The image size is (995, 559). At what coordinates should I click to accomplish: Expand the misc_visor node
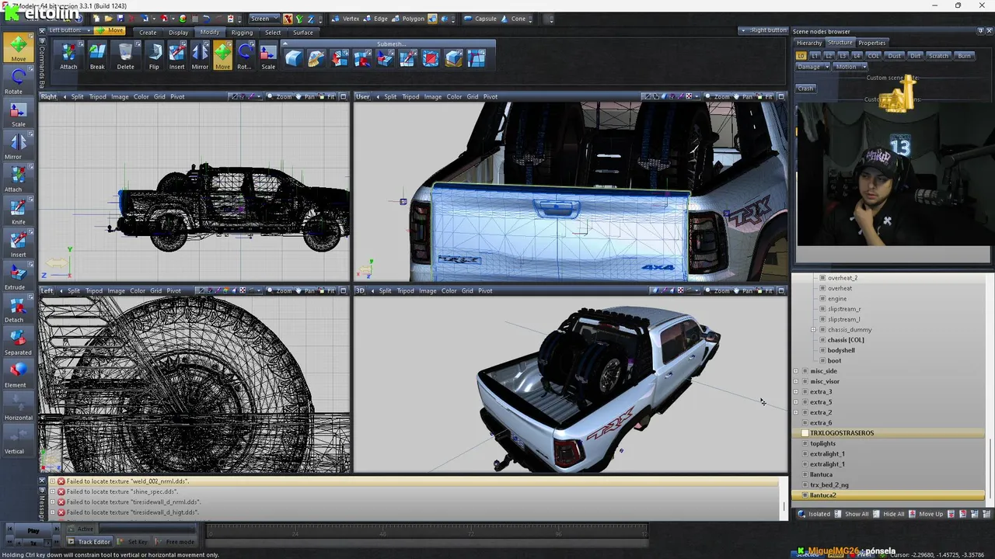point(796,381)
